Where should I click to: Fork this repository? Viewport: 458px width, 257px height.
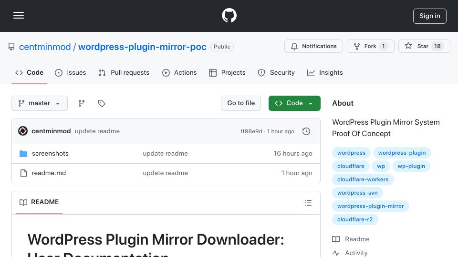pyautogui.click(x=370, y=46)
